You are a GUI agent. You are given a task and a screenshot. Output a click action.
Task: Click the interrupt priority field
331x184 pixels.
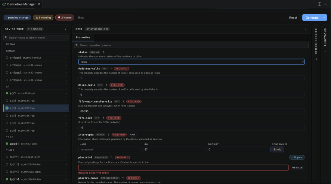tap(237, 150)
